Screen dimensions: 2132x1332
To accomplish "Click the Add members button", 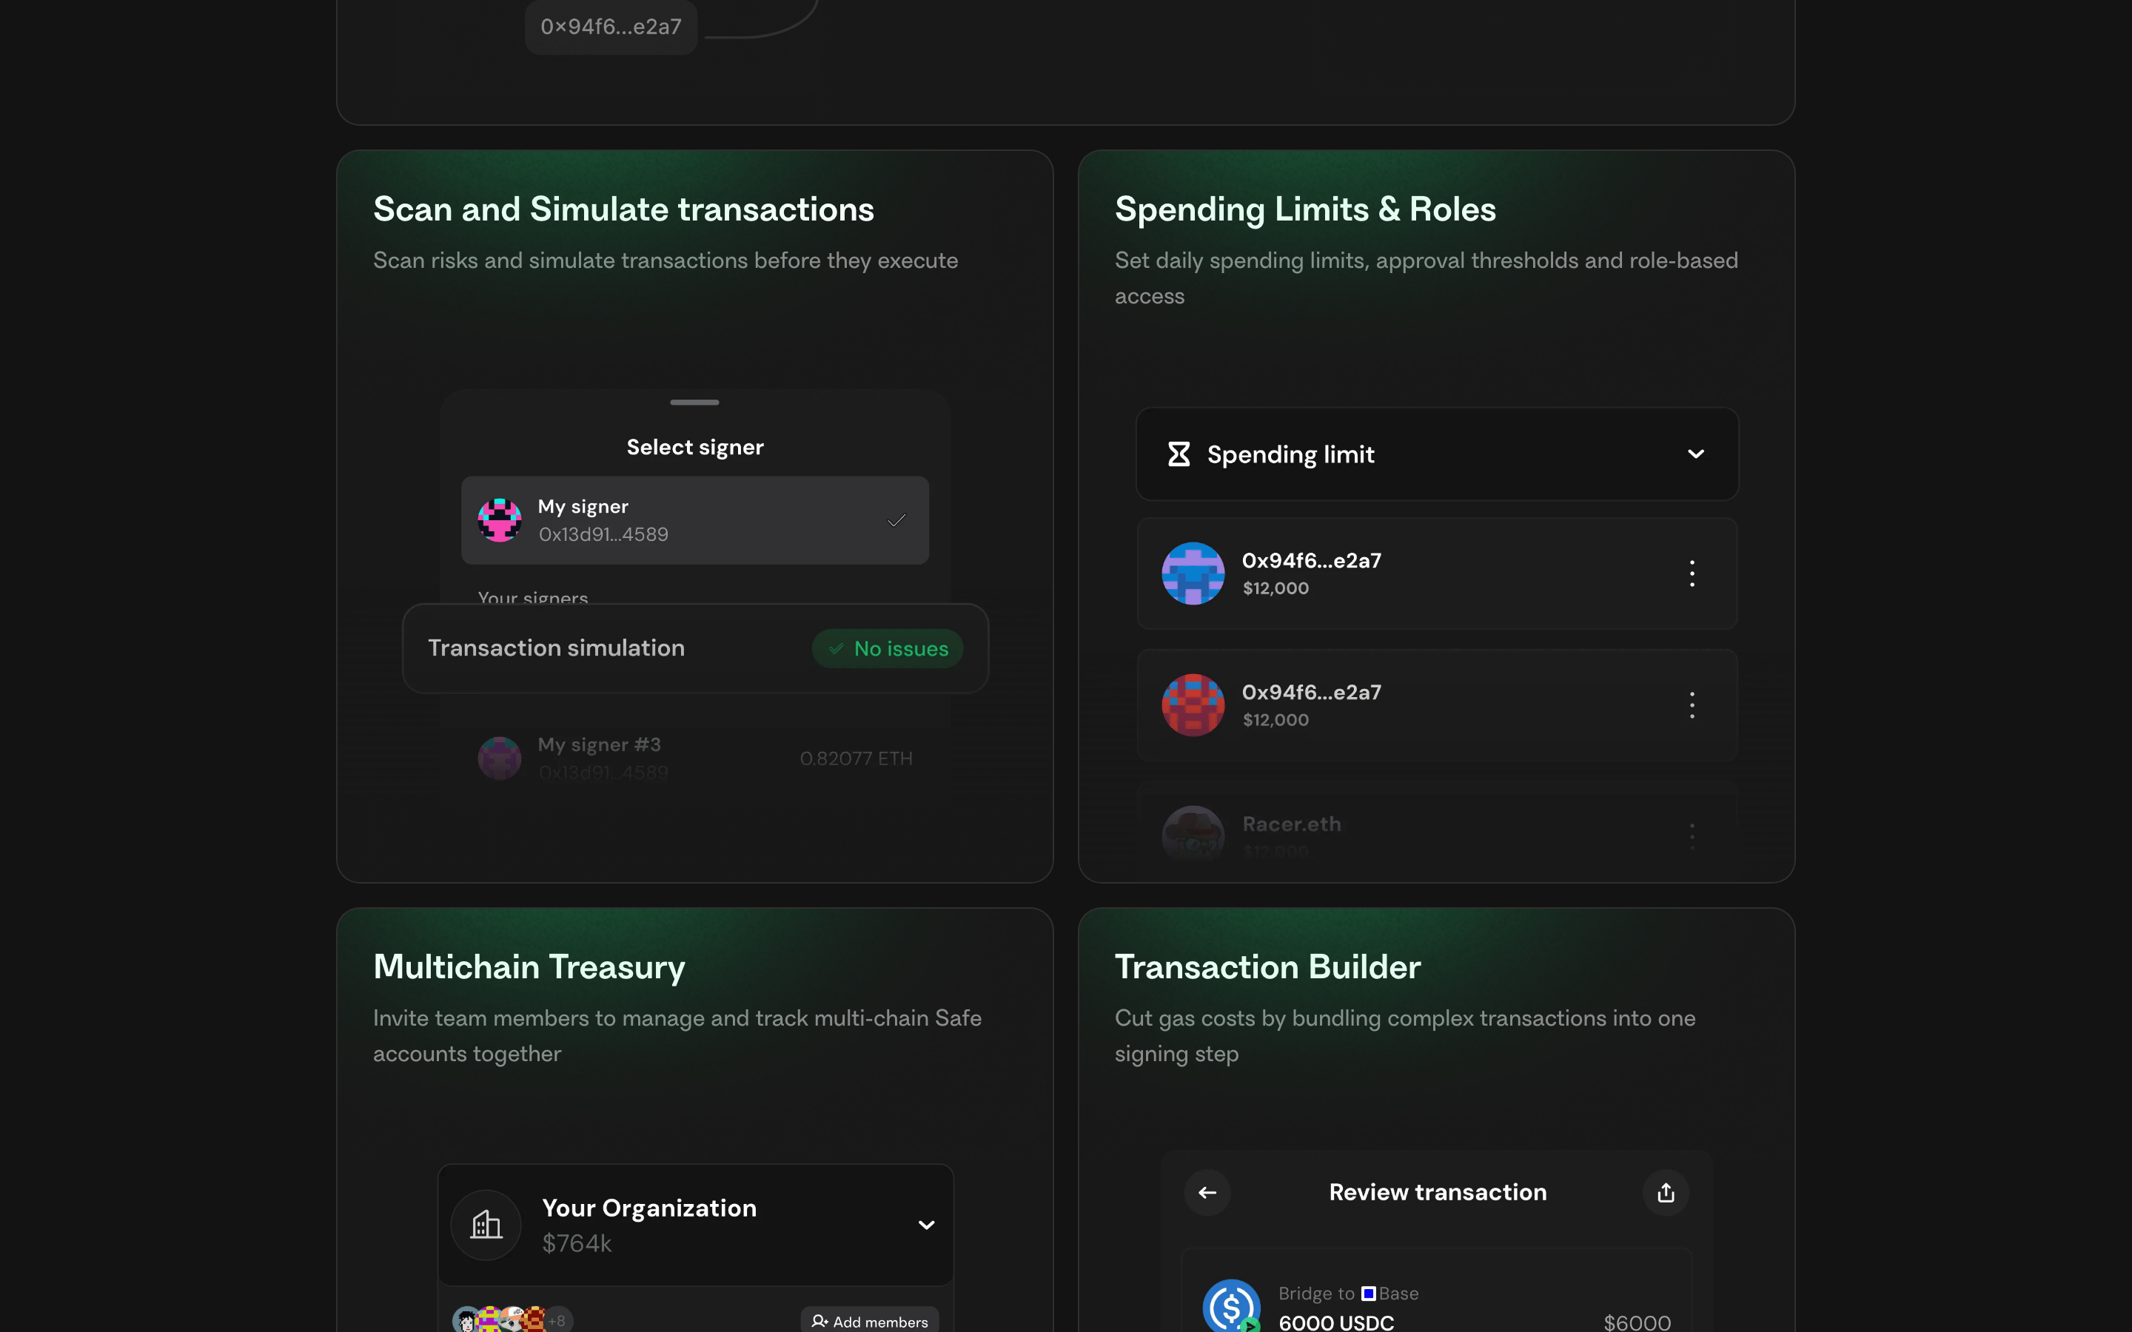I will tap(870, 1321).
